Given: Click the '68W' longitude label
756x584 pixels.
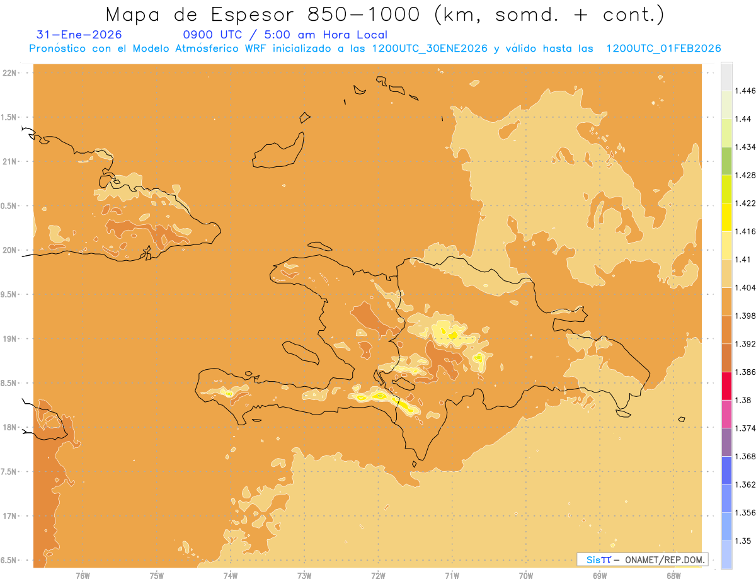Looking at the screenshot, I should click(x=673, y=576).
